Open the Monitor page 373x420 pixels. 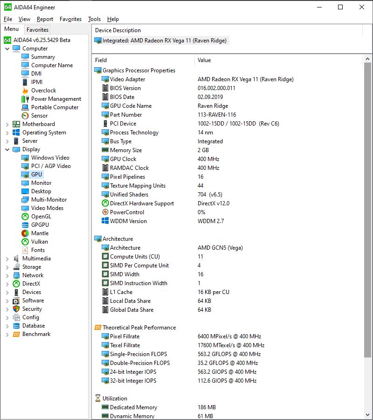click(41, 182)
